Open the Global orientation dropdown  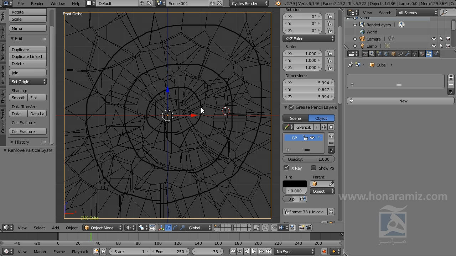point(199,228)
